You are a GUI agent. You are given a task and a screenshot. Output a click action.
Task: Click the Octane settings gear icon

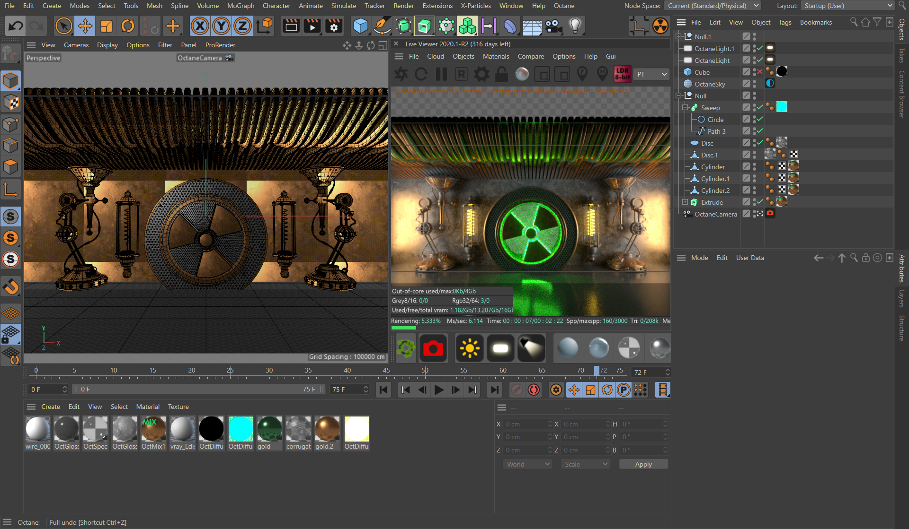coord(481,74)
